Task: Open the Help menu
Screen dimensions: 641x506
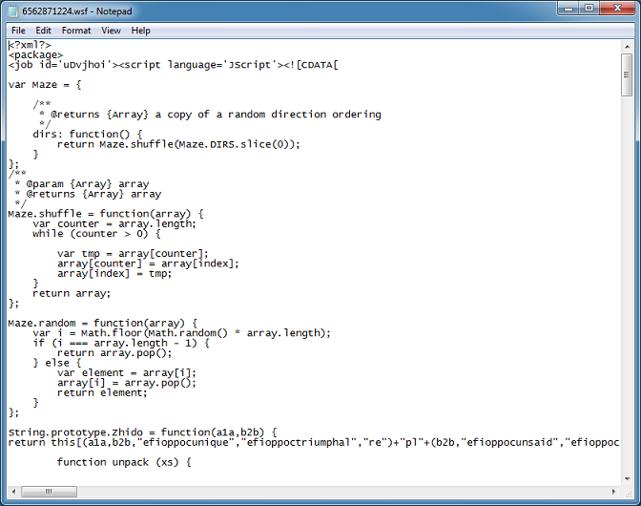Action: [x=141, y=31]
